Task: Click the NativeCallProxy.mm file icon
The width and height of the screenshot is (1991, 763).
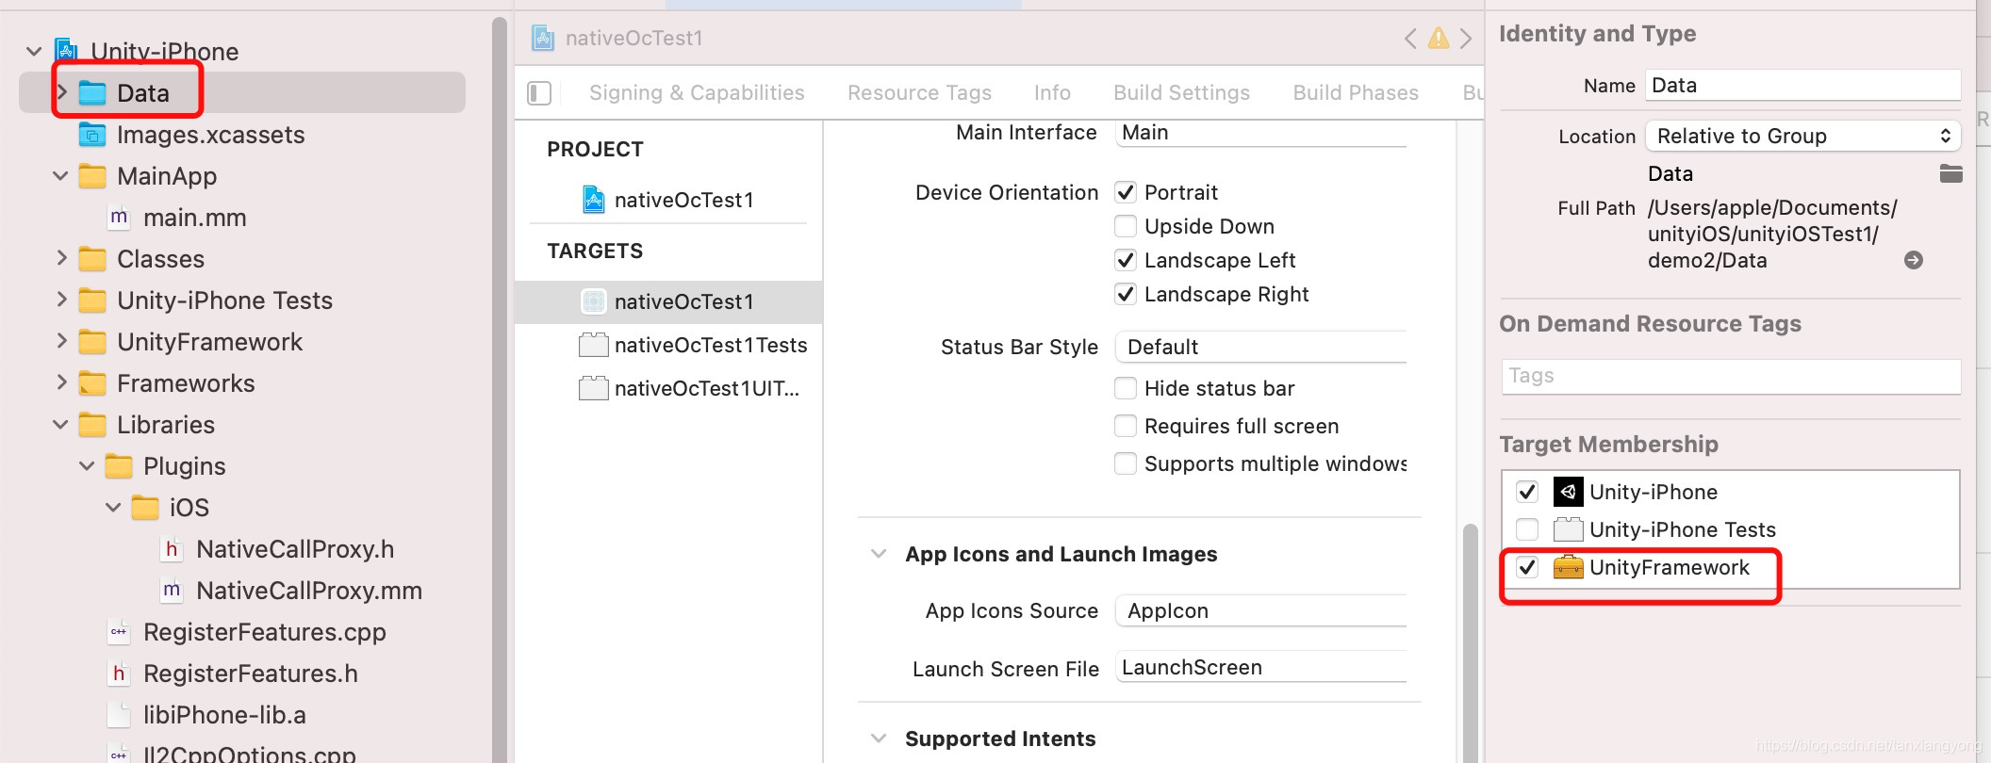Action: tap(172, 590)
